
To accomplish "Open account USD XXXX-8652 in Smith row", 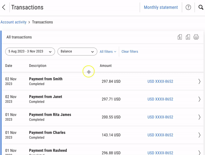I will [x=160, y=81].
